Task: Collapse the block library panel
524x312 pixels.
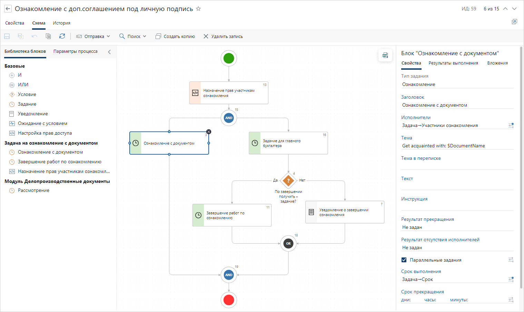Action: (109, 52)
